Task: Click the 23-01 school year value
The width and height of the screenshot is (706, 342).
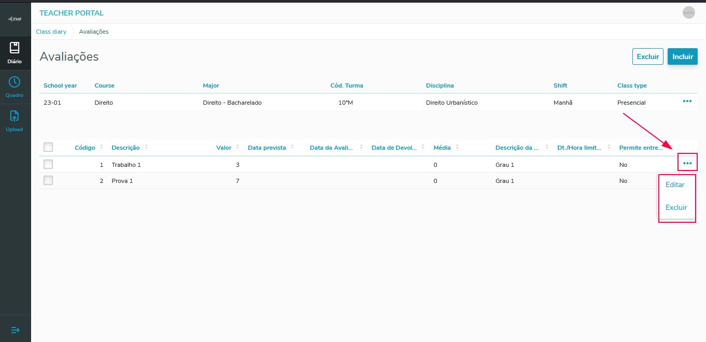Action: (52, 103)
